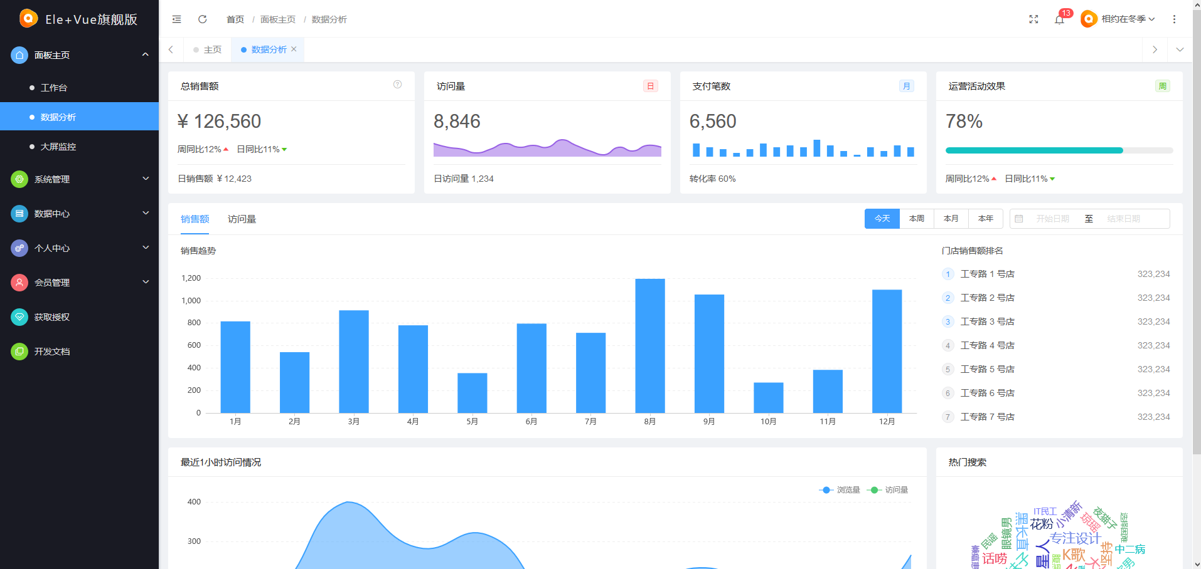The image size is (1201, 569).
Task: Click the user avatar icon
Action: click(1089, 19)
